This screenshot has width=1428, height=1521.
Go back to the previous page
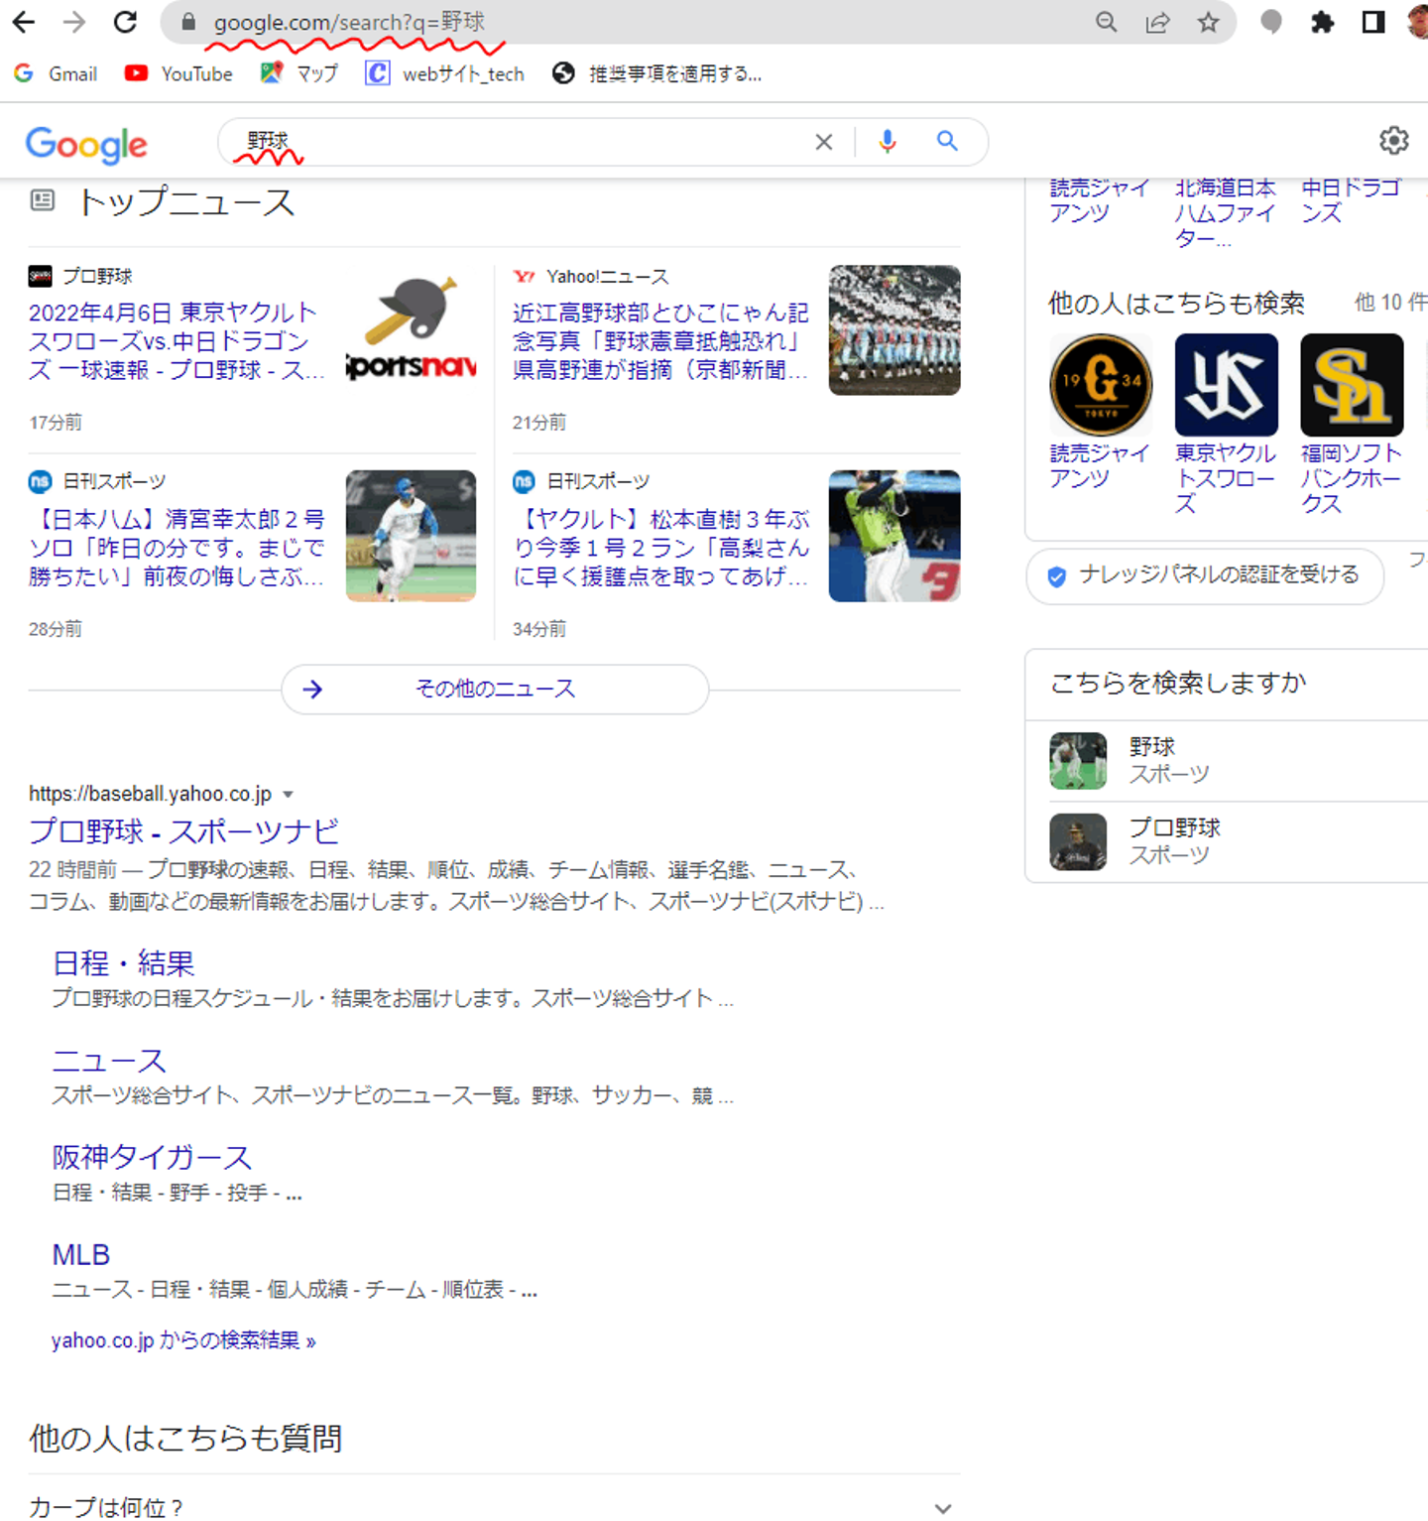[24, 22]
